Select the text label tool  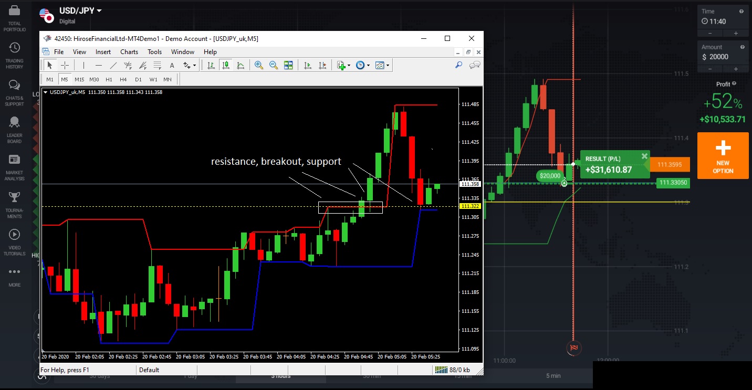[x=172, y=65]
